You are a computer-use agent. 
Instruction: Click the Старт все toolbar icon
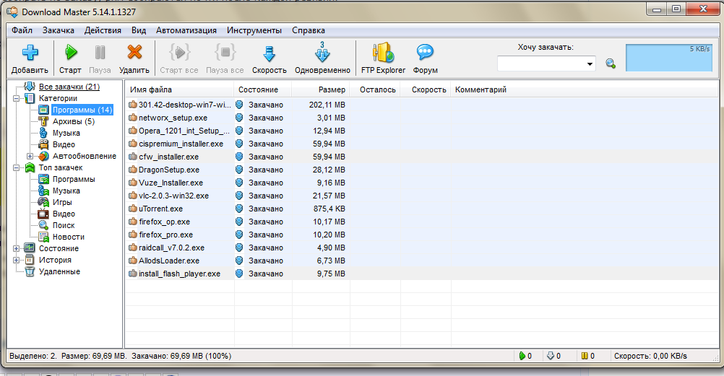179,52
